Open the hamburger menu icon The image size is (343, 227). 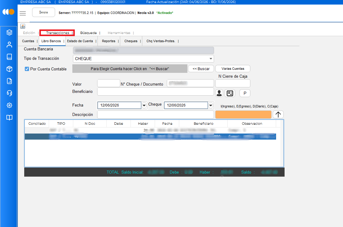(23, 13)
